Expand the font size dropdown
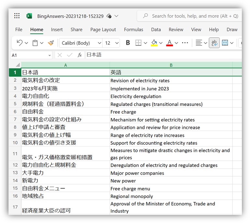The image size is (250, 223). pyautogui.click(x=117, y=43)
